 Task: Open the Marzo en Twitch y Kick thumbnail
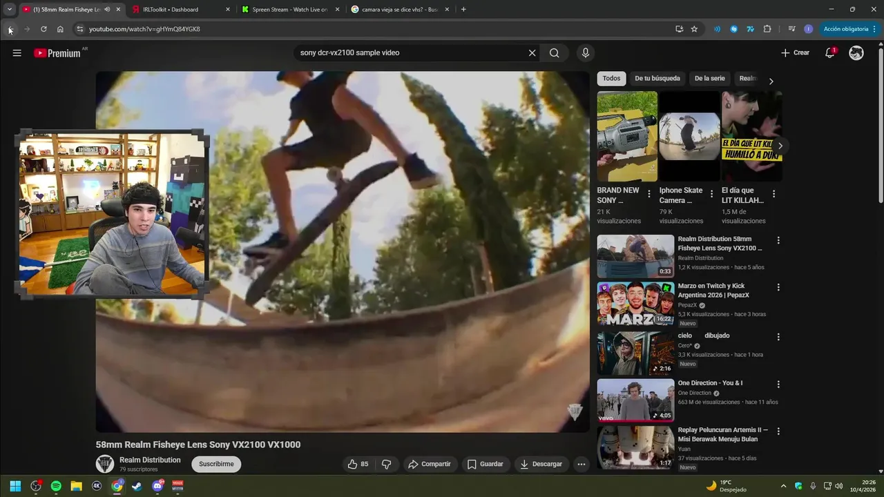[635, 303]
